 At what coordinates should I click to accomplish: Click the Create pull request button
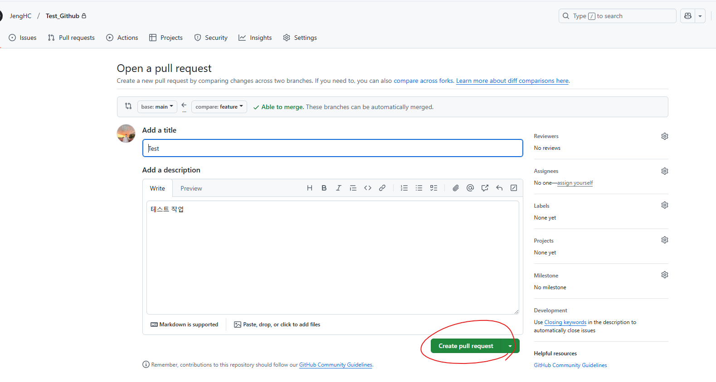click(x=466, y=346)
